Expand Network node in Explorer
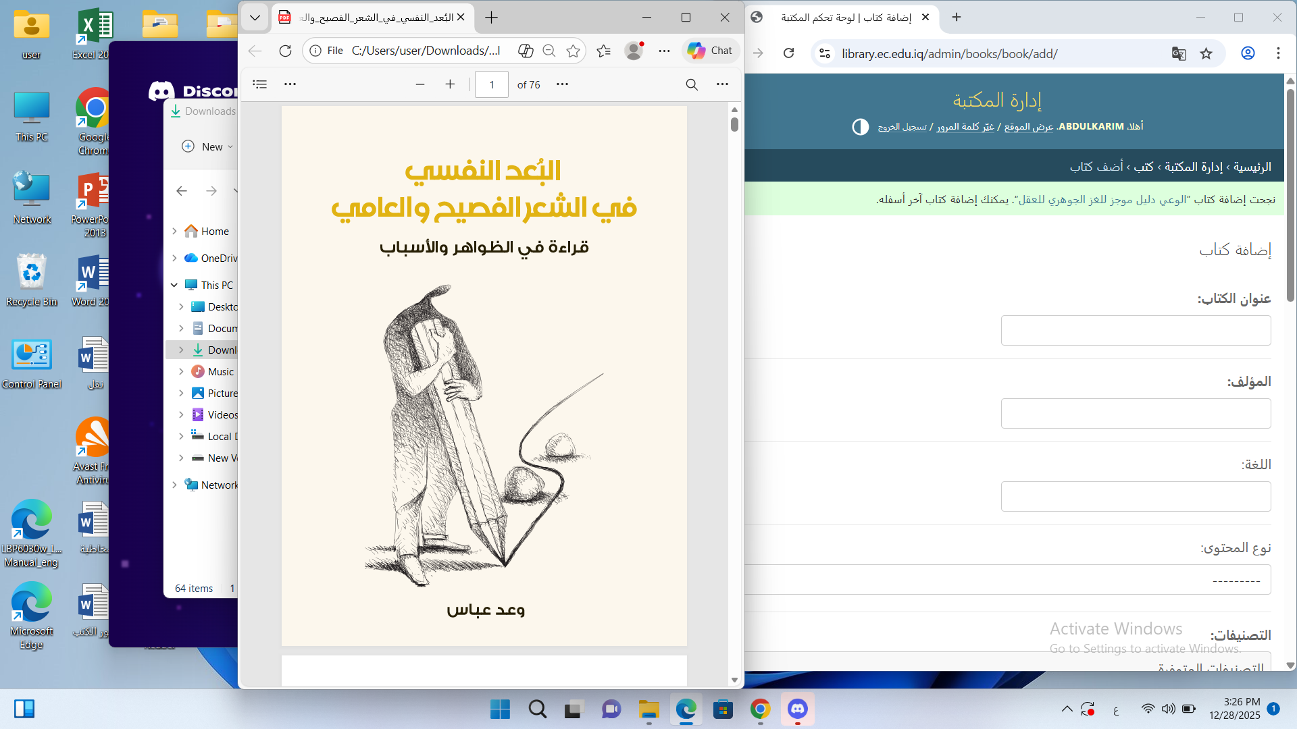The width and height of the screenshot is (1297, 729). 174,485
